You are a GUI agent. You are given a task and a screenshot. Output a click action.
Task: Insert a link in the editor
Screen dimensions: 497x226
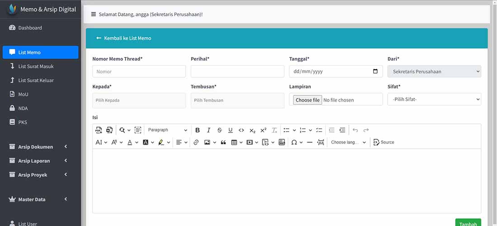[196, 142]
